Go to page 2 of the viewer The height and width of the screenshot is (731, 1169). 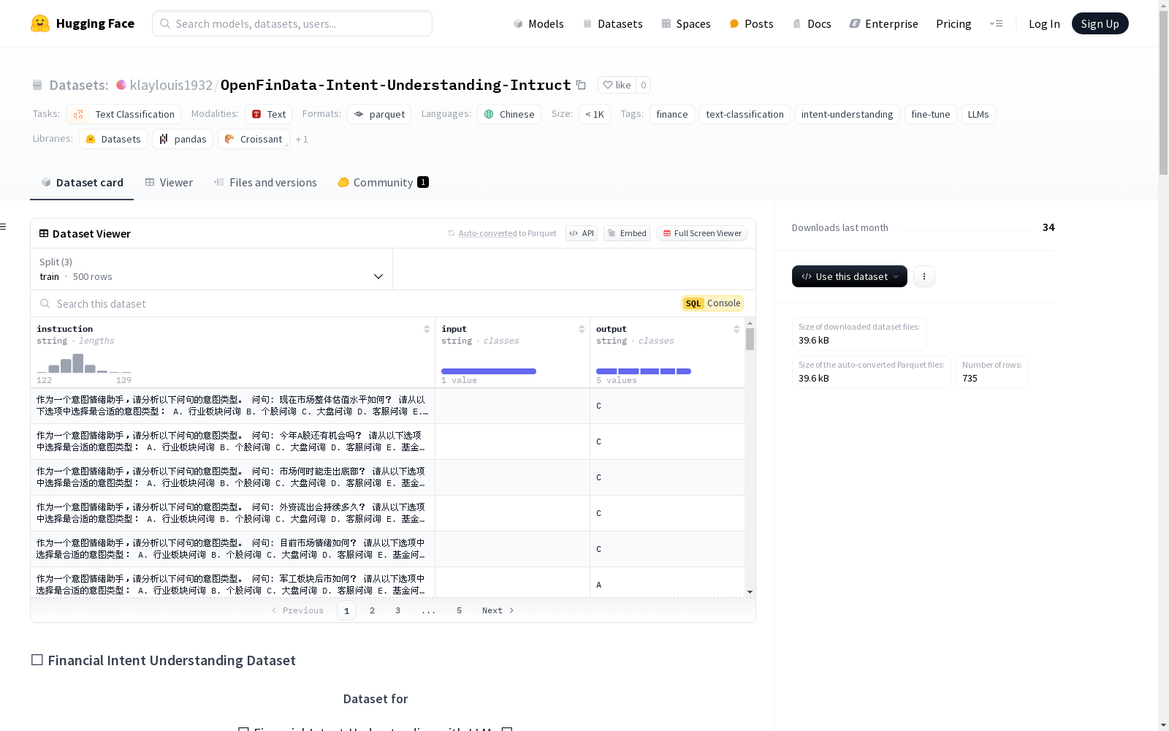point(373,610)
